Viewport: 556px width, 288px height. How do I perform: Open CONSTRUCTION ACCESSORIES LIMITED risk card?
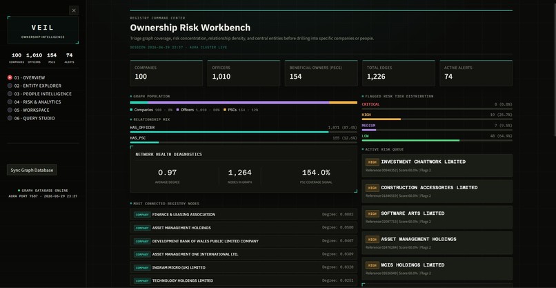coord(437,191)
